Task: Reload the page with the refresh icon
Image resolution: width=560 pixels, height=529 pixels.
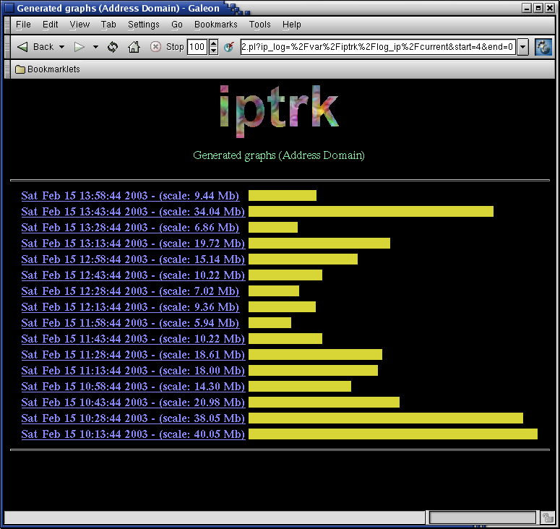Action: 113,47
